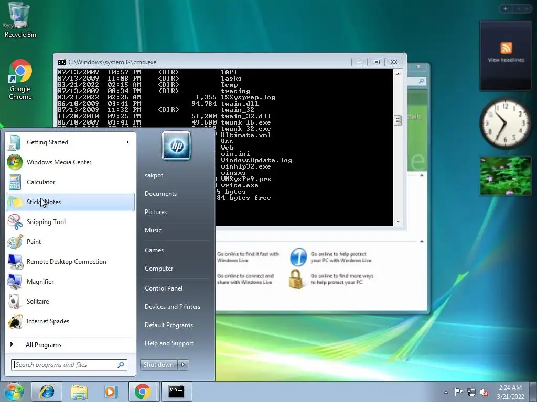Click the Windows Start orb
This screenshot has height=402, width=537.
(14, 392)
